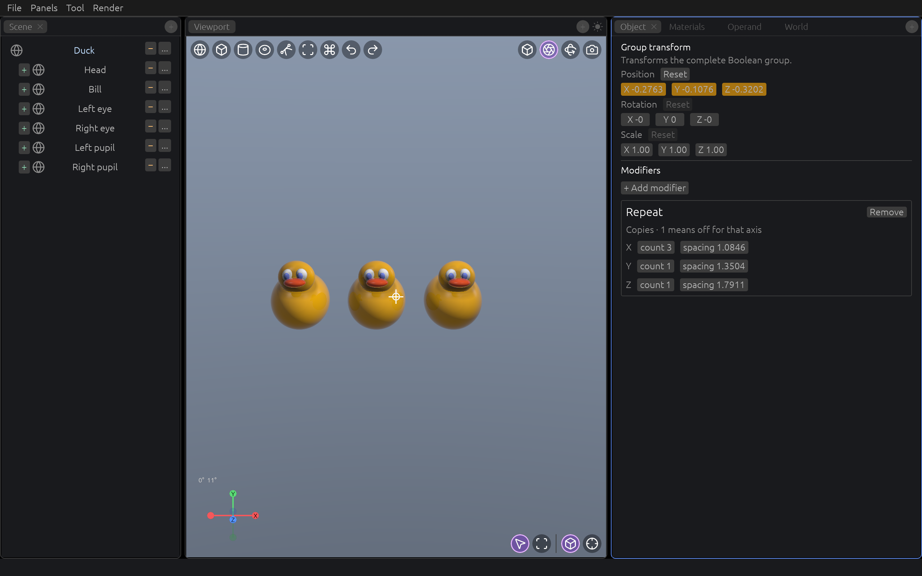922x576 pixels.
Task: Switch to solid cube shading mode
Action: [x=527, y=50]
